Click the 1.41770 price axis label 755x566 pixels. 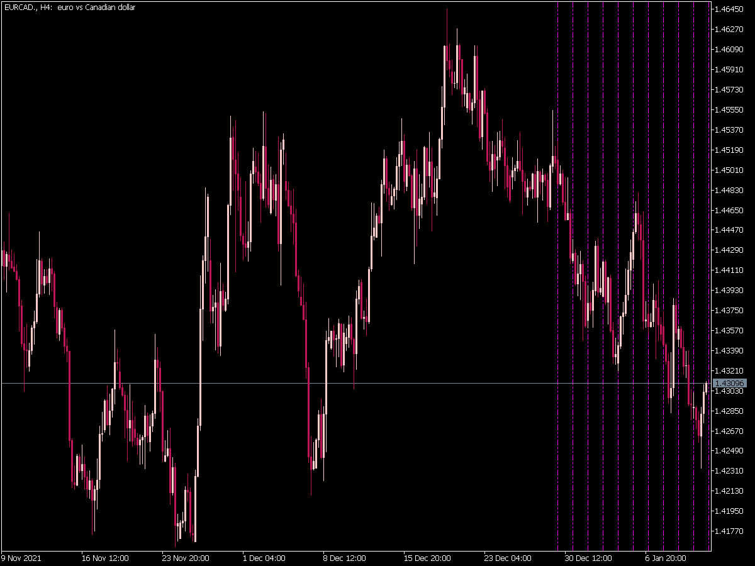tap(730, 531)
